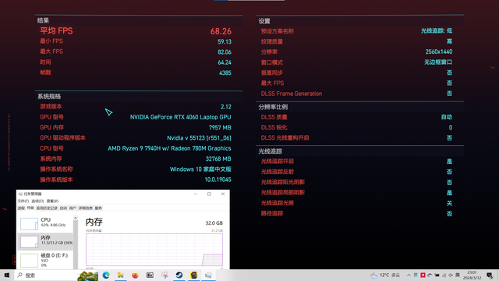Open the 文件(F) menu in Task Manager
The width and height of the screenshot is (499, 281).
click(x=23, y=201)
